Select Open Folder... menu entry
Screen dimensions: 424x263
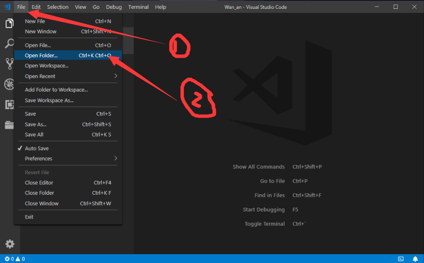(68, 56)
